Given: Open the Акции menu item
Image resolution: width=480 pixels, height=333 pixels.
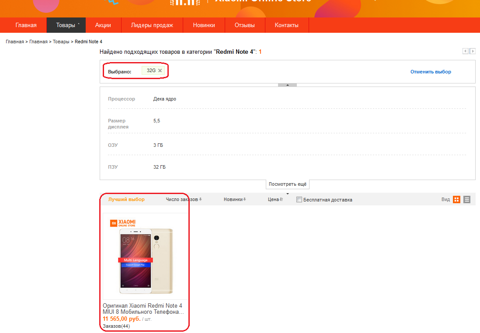Looking at the screenshot, I should click(x=103, y=25).
